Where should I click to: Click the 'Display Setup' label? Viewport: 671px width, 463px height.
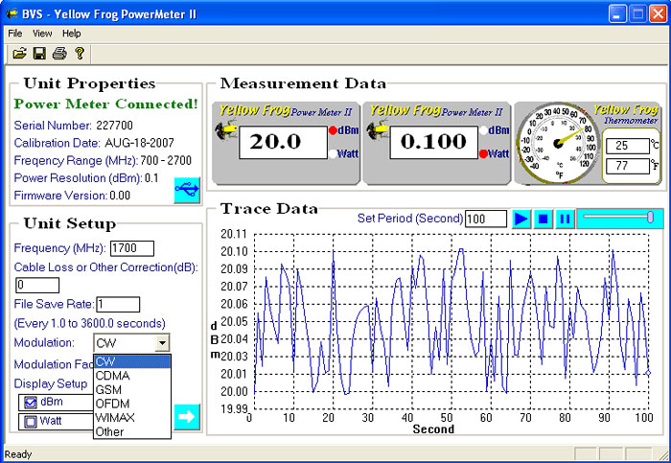[x=51, y=383]
